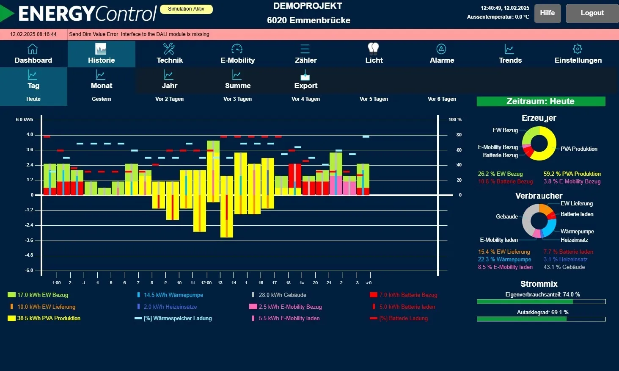Viewport: 619px width, 371px height.
Task: Click the 43.1 % Gebäude value
Action: [564, 267]
